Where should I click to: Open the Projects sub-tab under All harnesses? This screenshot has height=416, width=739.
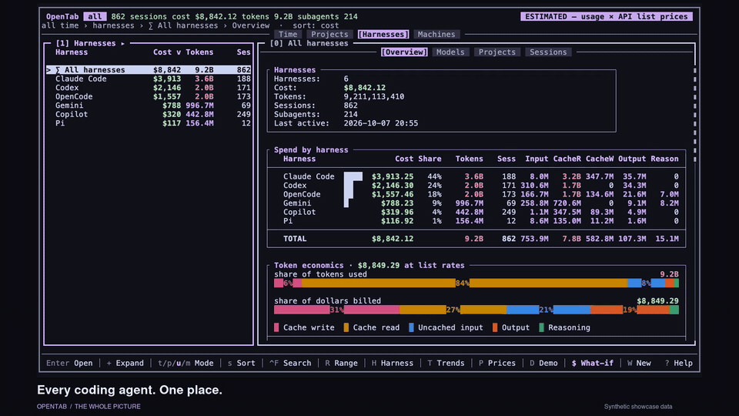point(497,52)
